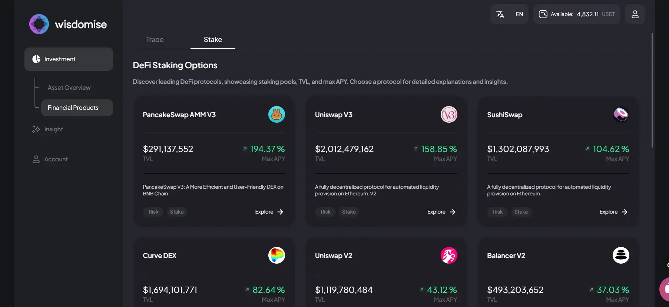Click the Curve DEX rainbow logo
The height and width of the screenshot is (307, 669).
tap(276, 255)
